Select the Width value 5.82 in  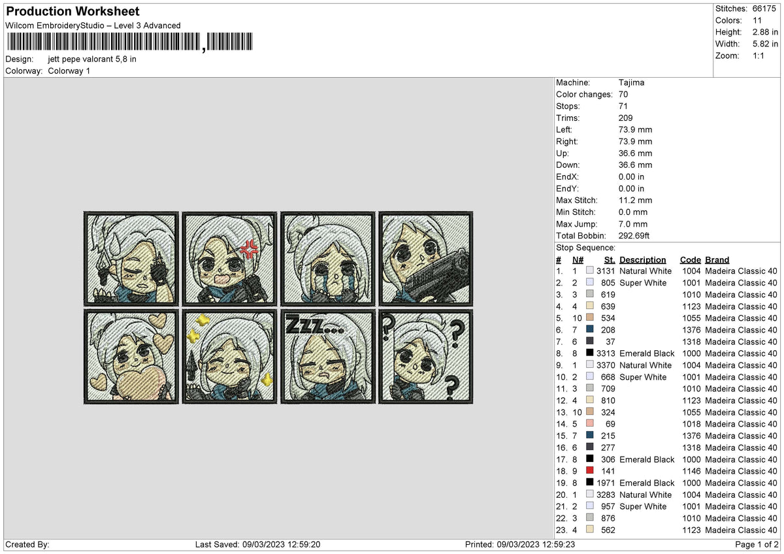click(766, 44)
